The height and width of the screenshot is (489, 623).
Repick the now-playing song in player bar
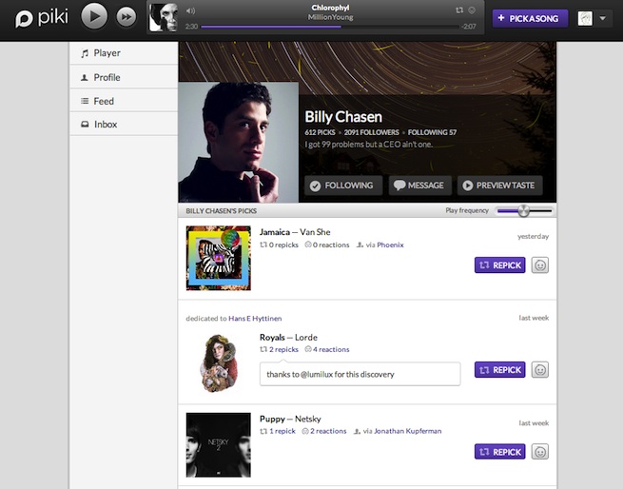coord(459,10)
